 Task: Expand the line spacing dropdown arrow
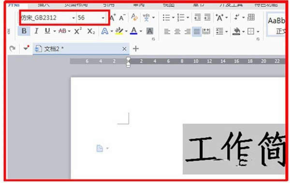click(x=227, y=31)
